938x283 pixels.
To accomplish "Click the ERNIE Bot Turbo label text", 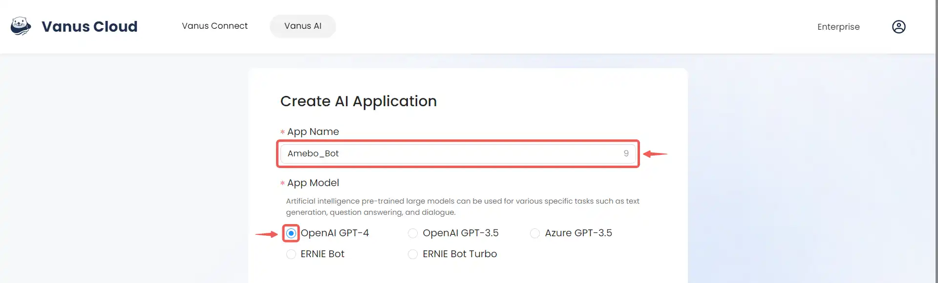I will (460, 254).
